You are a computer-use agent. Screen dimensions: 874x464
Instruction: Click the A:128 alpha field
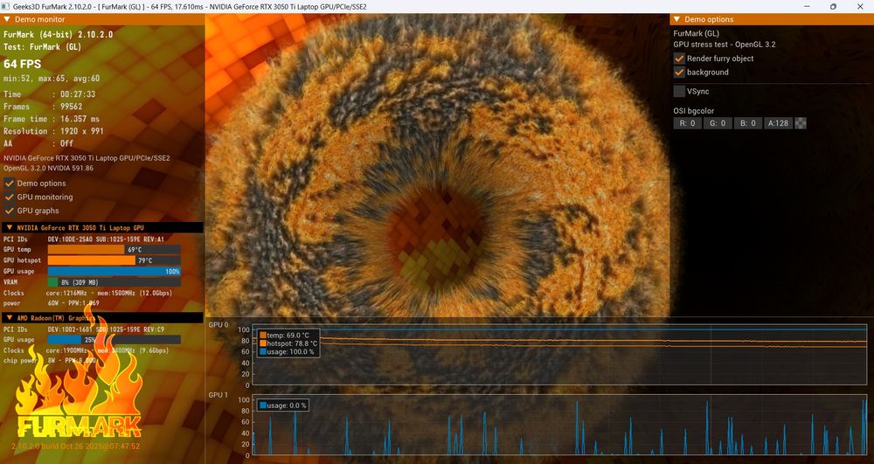pyautogui.click(x=778, y=123)
